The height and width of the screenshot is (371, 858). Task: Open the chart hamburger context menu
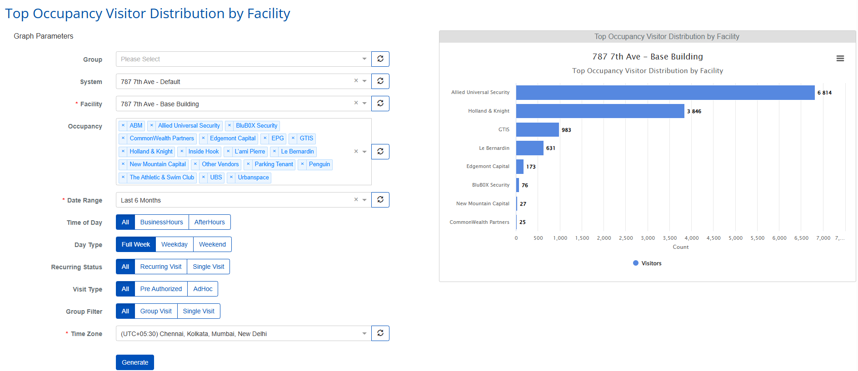pyautogui.click(x=840, y=59)
